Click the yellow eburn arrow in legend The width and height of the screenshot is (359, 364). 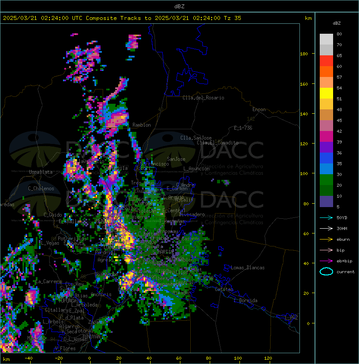tap(326, 239)
